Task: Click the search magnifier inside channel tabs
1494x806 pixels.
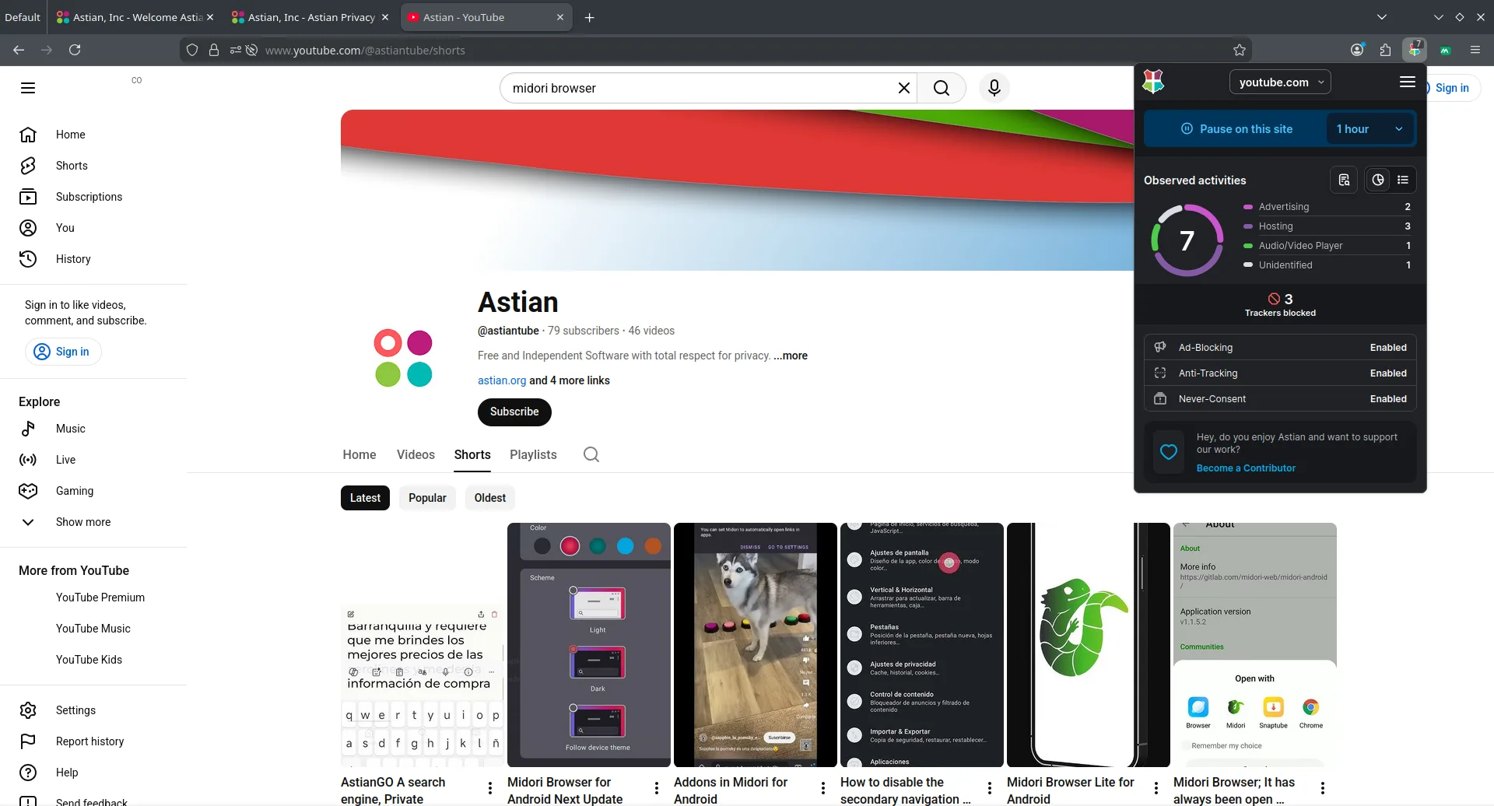Action: point(591,454)
